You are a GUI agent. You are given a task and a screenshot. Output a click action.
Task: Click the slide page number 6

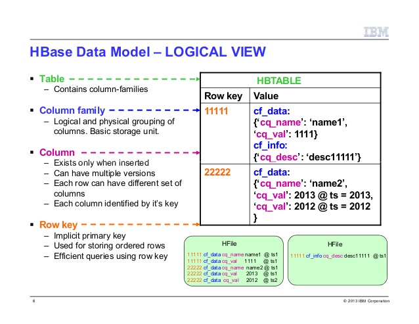coord(33,302)
